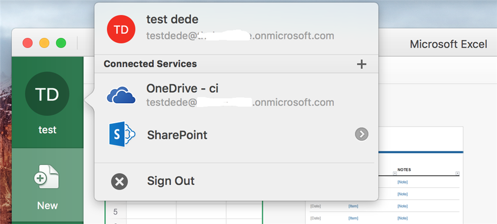
Task: Click the green zoom window button
Action: point(61,43)
